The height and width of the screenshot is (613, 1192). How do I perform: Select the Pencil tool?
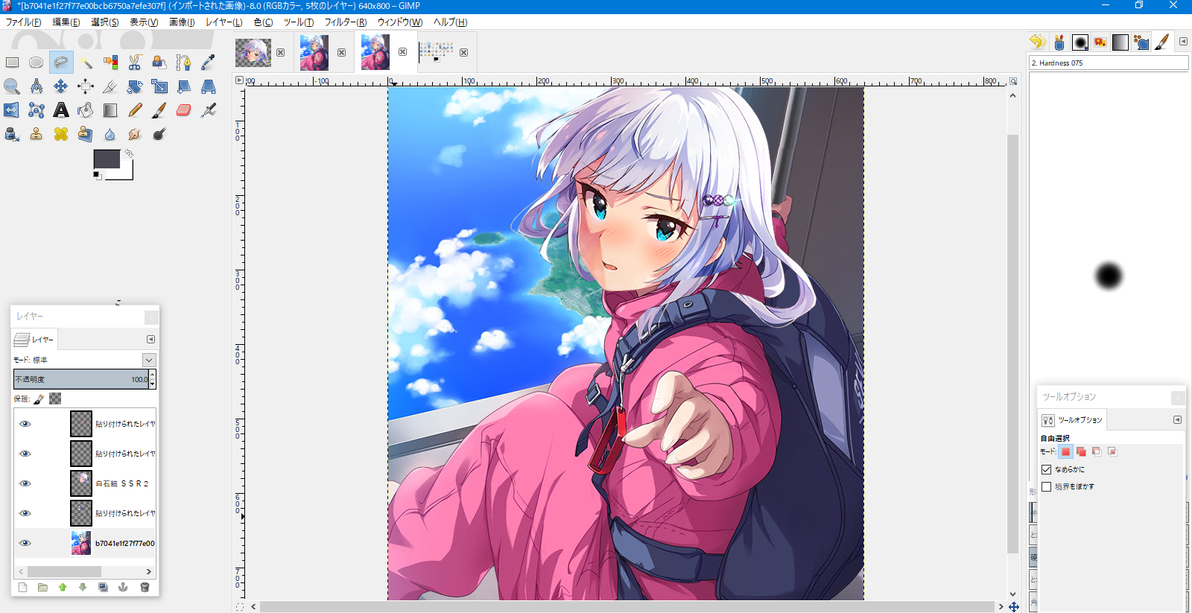coord(135,110)
